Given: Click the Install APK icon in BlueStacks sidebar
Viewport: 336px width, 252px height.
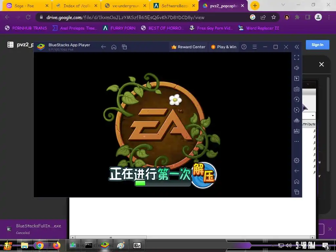Looking at the screenshot, I should (297, 131).
